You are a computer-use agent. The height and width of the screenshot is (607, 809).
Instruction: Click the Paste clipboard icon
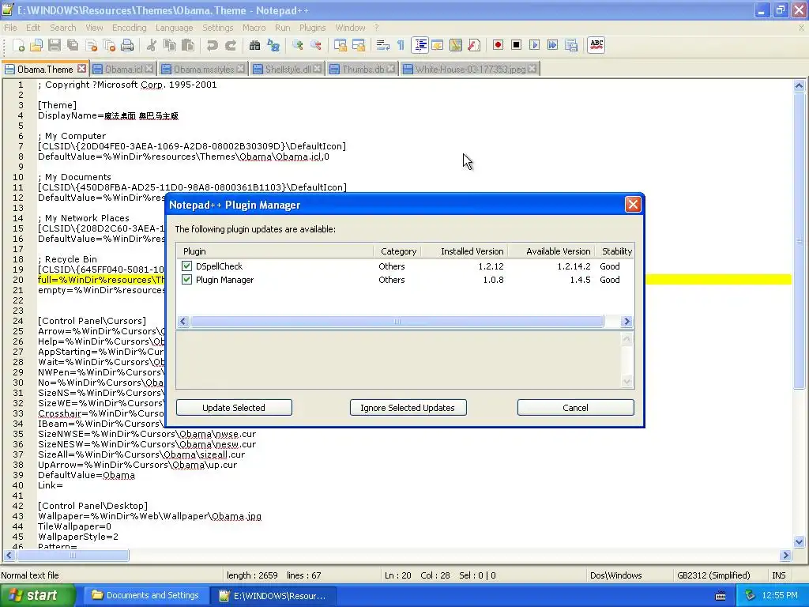pyautogui.click(x=188, y=45)
